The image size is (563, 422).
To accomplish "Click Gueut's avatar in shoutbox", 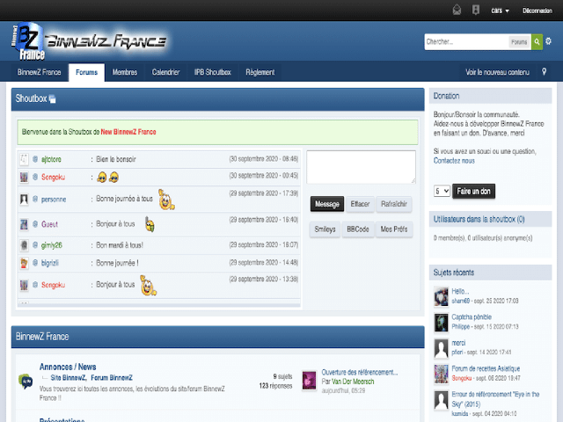I will click(x=24, y=224).
